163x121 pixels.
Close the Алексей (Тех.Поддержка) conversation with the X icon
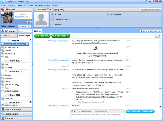click(x=27, y=44)
